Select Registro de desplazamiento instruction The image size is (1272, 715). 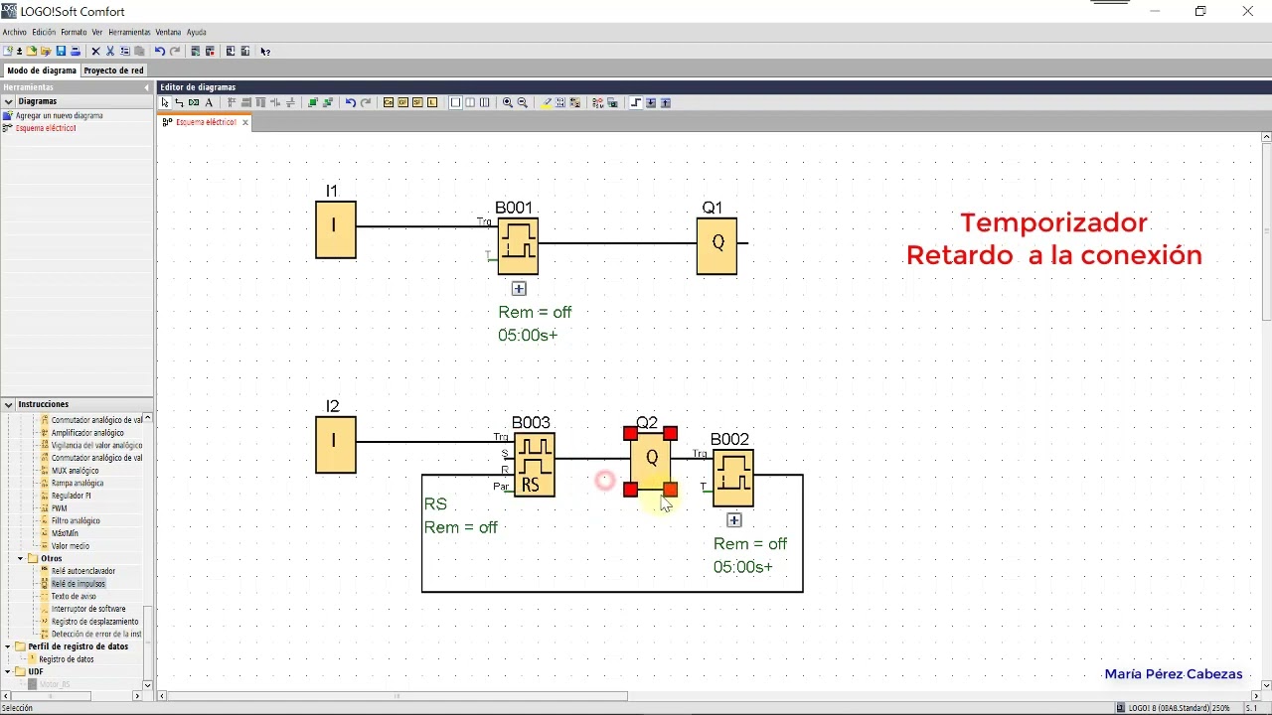pos(94,622)
